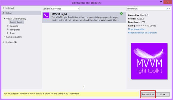Screen dimensions: 173x100
Task: Select Search Results in the tree
Action: [x=17, y=22]
